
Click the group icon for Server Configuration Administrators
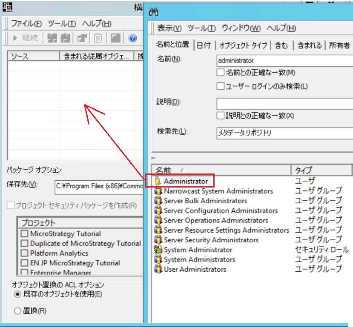[158, 210]
